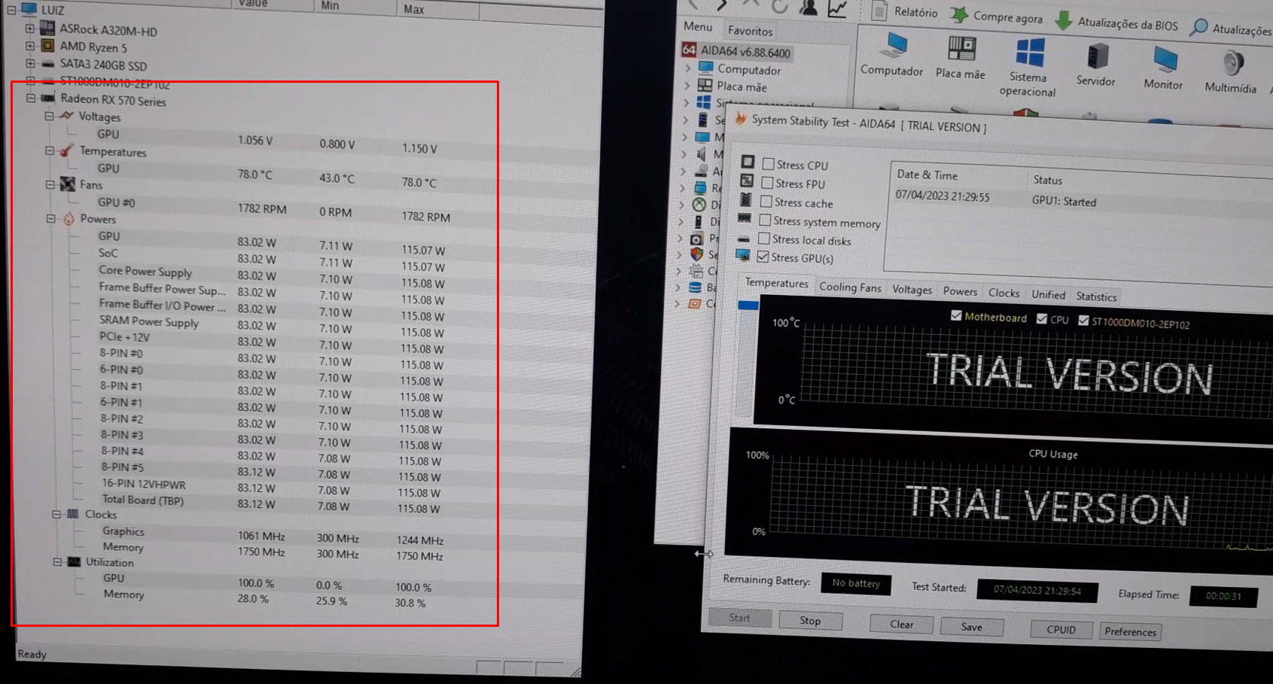Open the user profile icon in AIDA64 toolbar
Viewport: 1273px width, 684px height.
coord(809,7)
